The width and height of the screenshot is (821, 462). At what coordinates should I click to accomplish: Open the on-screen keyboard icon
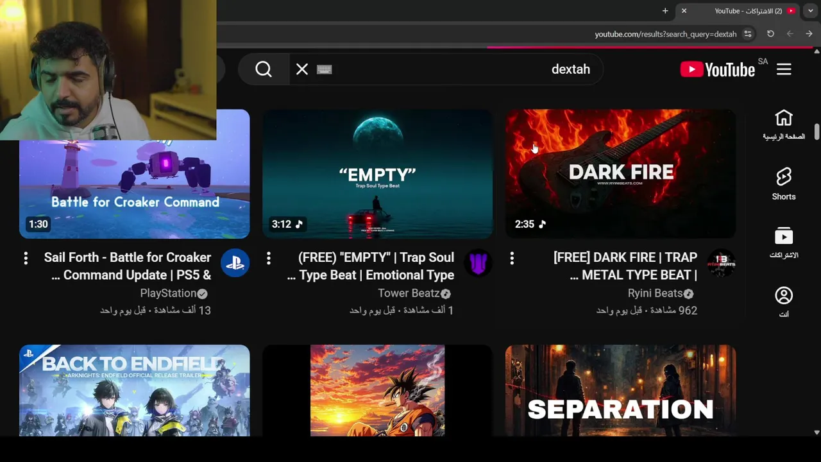pos(325,69)
